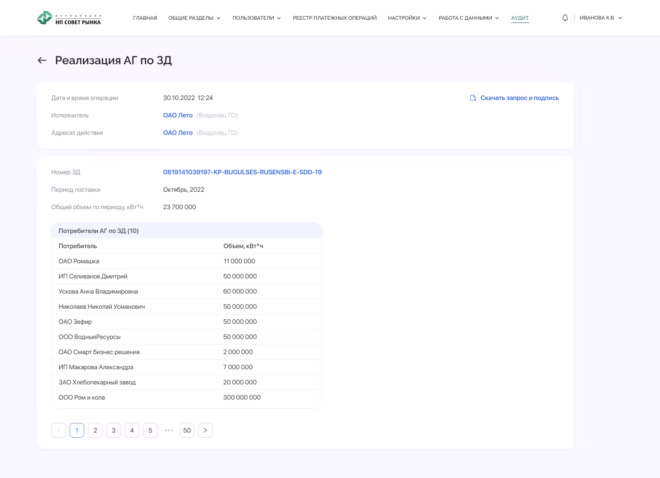The image size is (660, 478).
Task: Open the ОАО Лето link under Исполнитель
Action: pos(178,116)
